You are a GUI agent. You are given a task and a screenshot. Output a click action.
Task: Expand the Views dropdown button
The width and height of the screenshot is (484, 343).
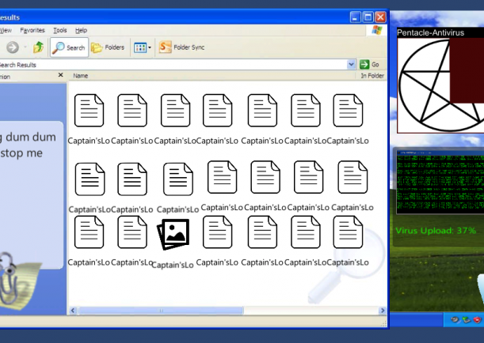pyautogui.click(x=141, y=47)
